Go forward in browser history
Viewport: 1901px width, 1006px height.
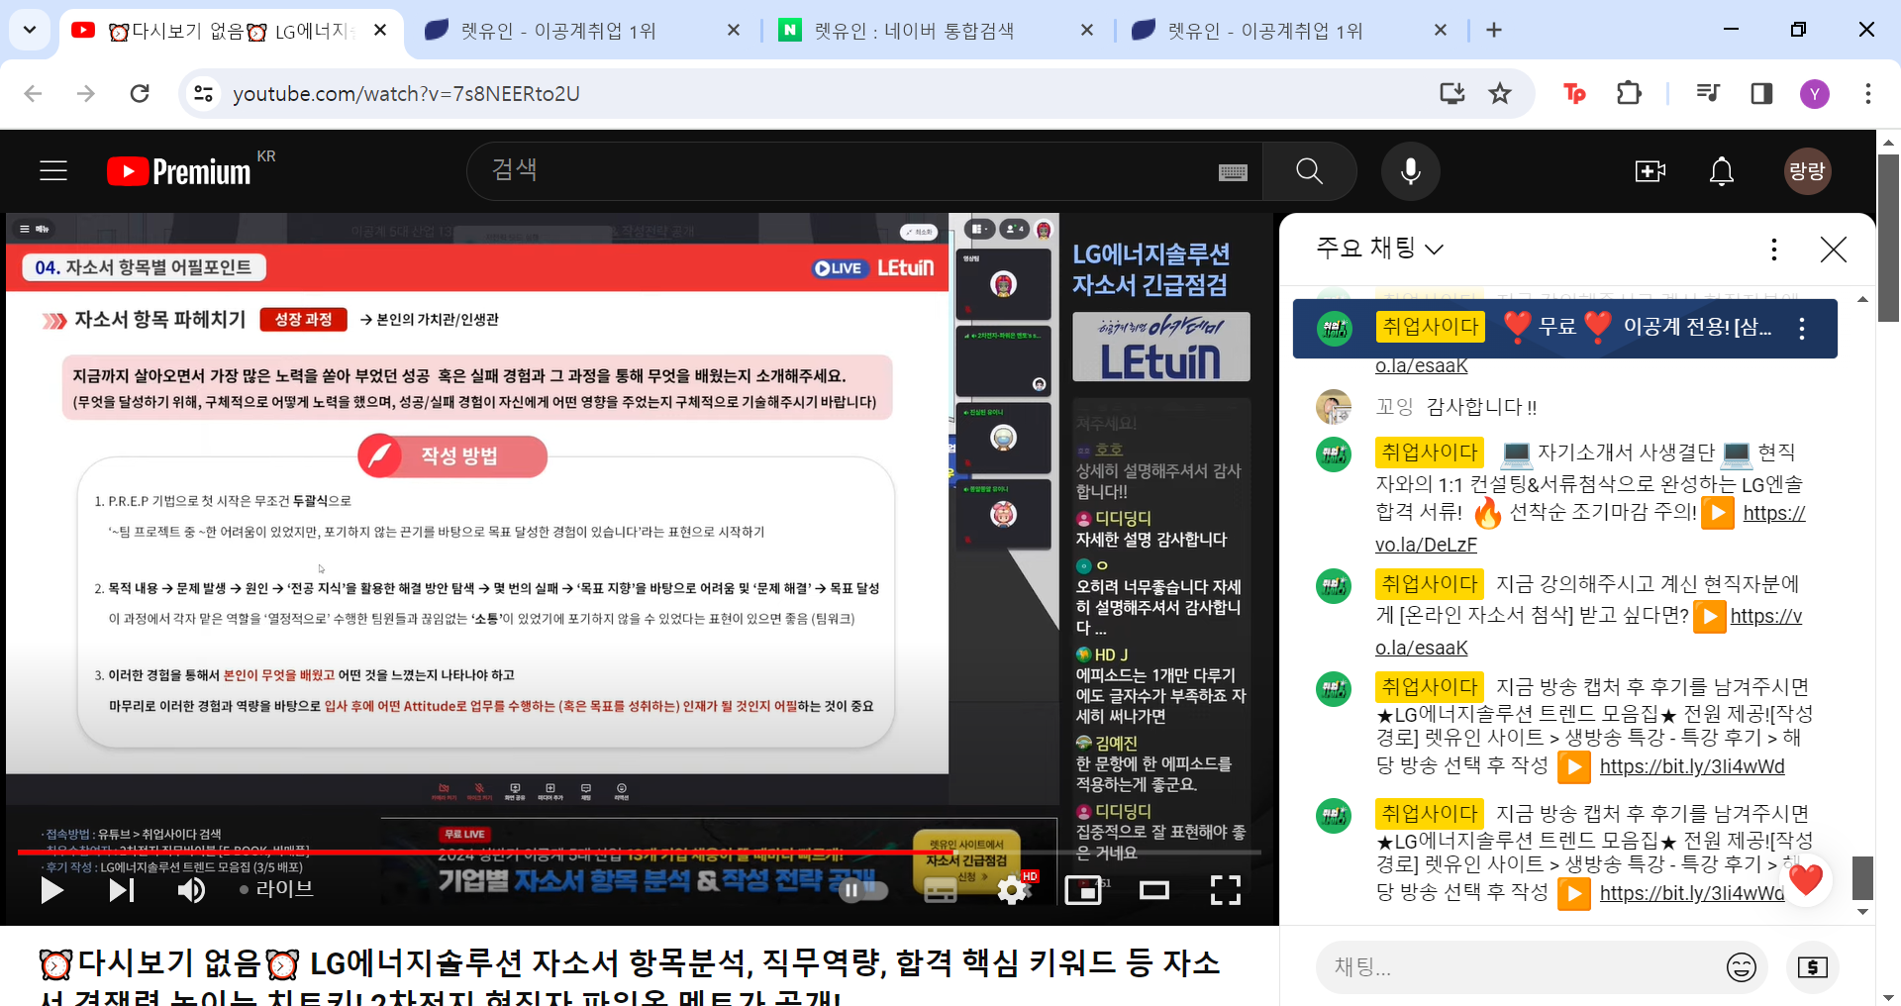coord(86,93)
